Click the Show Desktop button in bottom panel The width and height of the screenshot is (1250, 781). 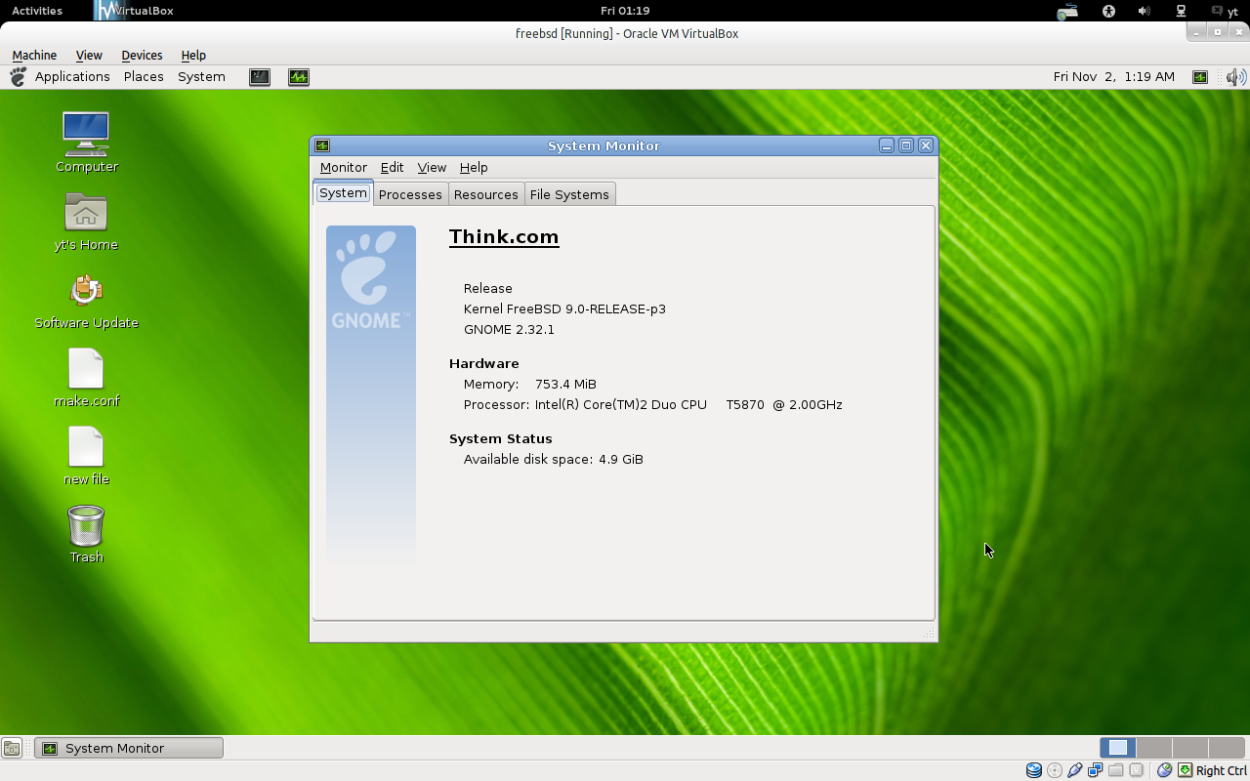click(12, 749)
